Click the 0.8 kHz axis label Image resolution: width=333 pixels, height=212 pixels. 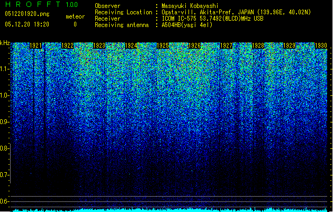click(x=4, y=148)
